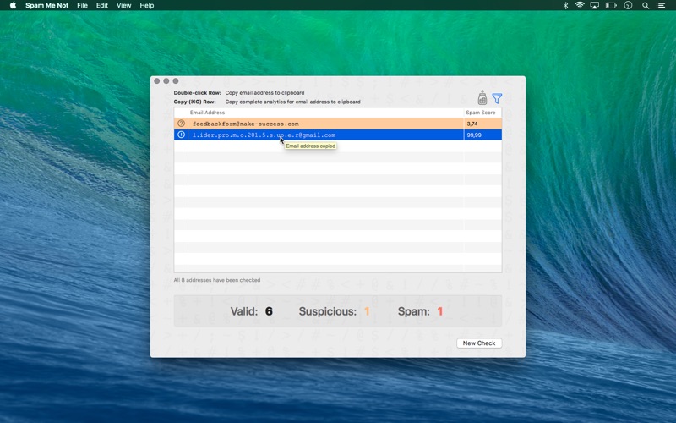Click the Spam count 1

439,311
